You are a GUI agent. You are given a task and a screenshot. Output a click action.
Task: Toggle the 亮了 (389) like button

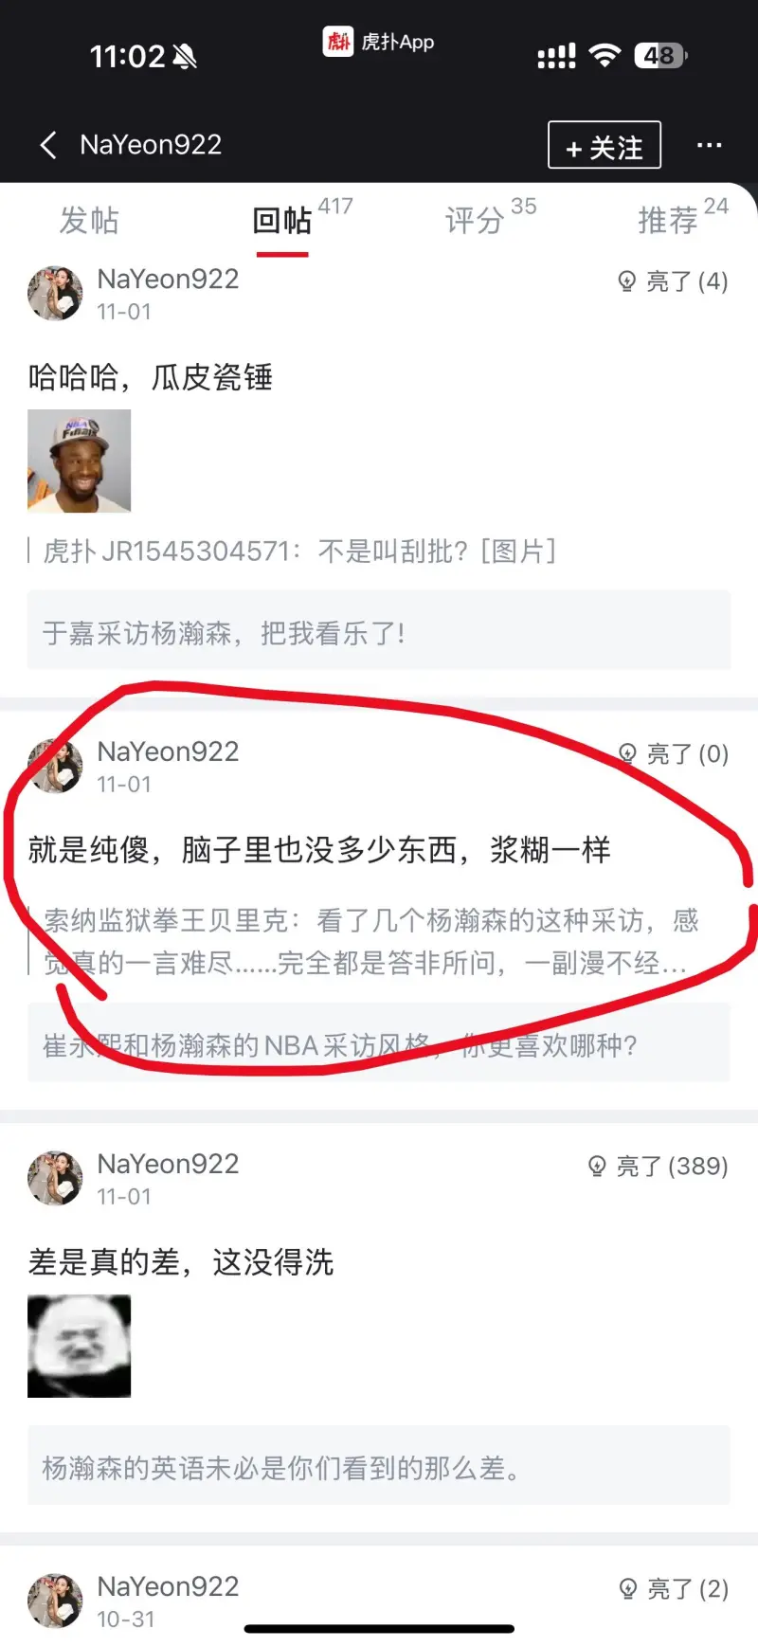659,1167
